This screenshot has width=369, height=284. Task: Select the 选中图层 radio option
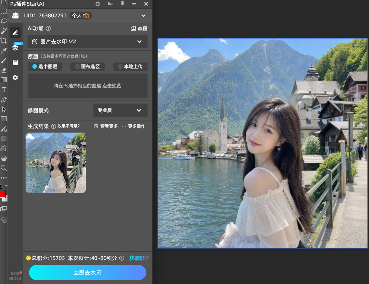[x=45, y=67]
